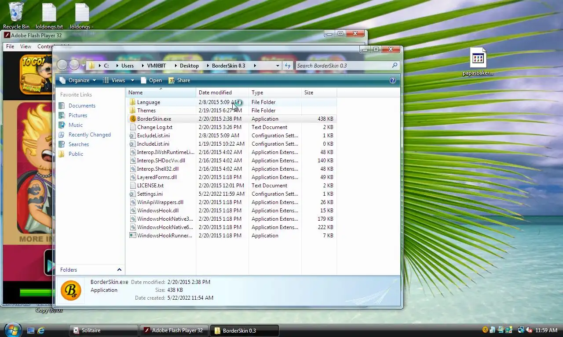Click Show Desktop quick launch icon
Screen dimensions: 563x337
coord(31,330)
